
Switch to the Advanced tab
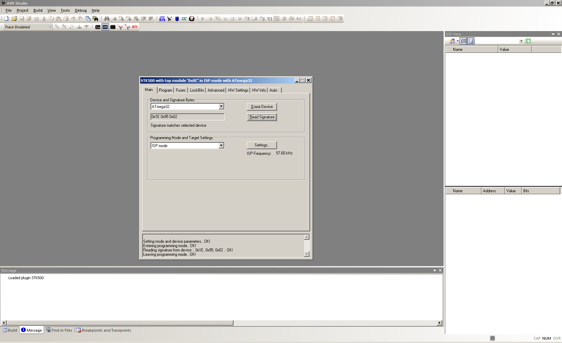point(216,90)
